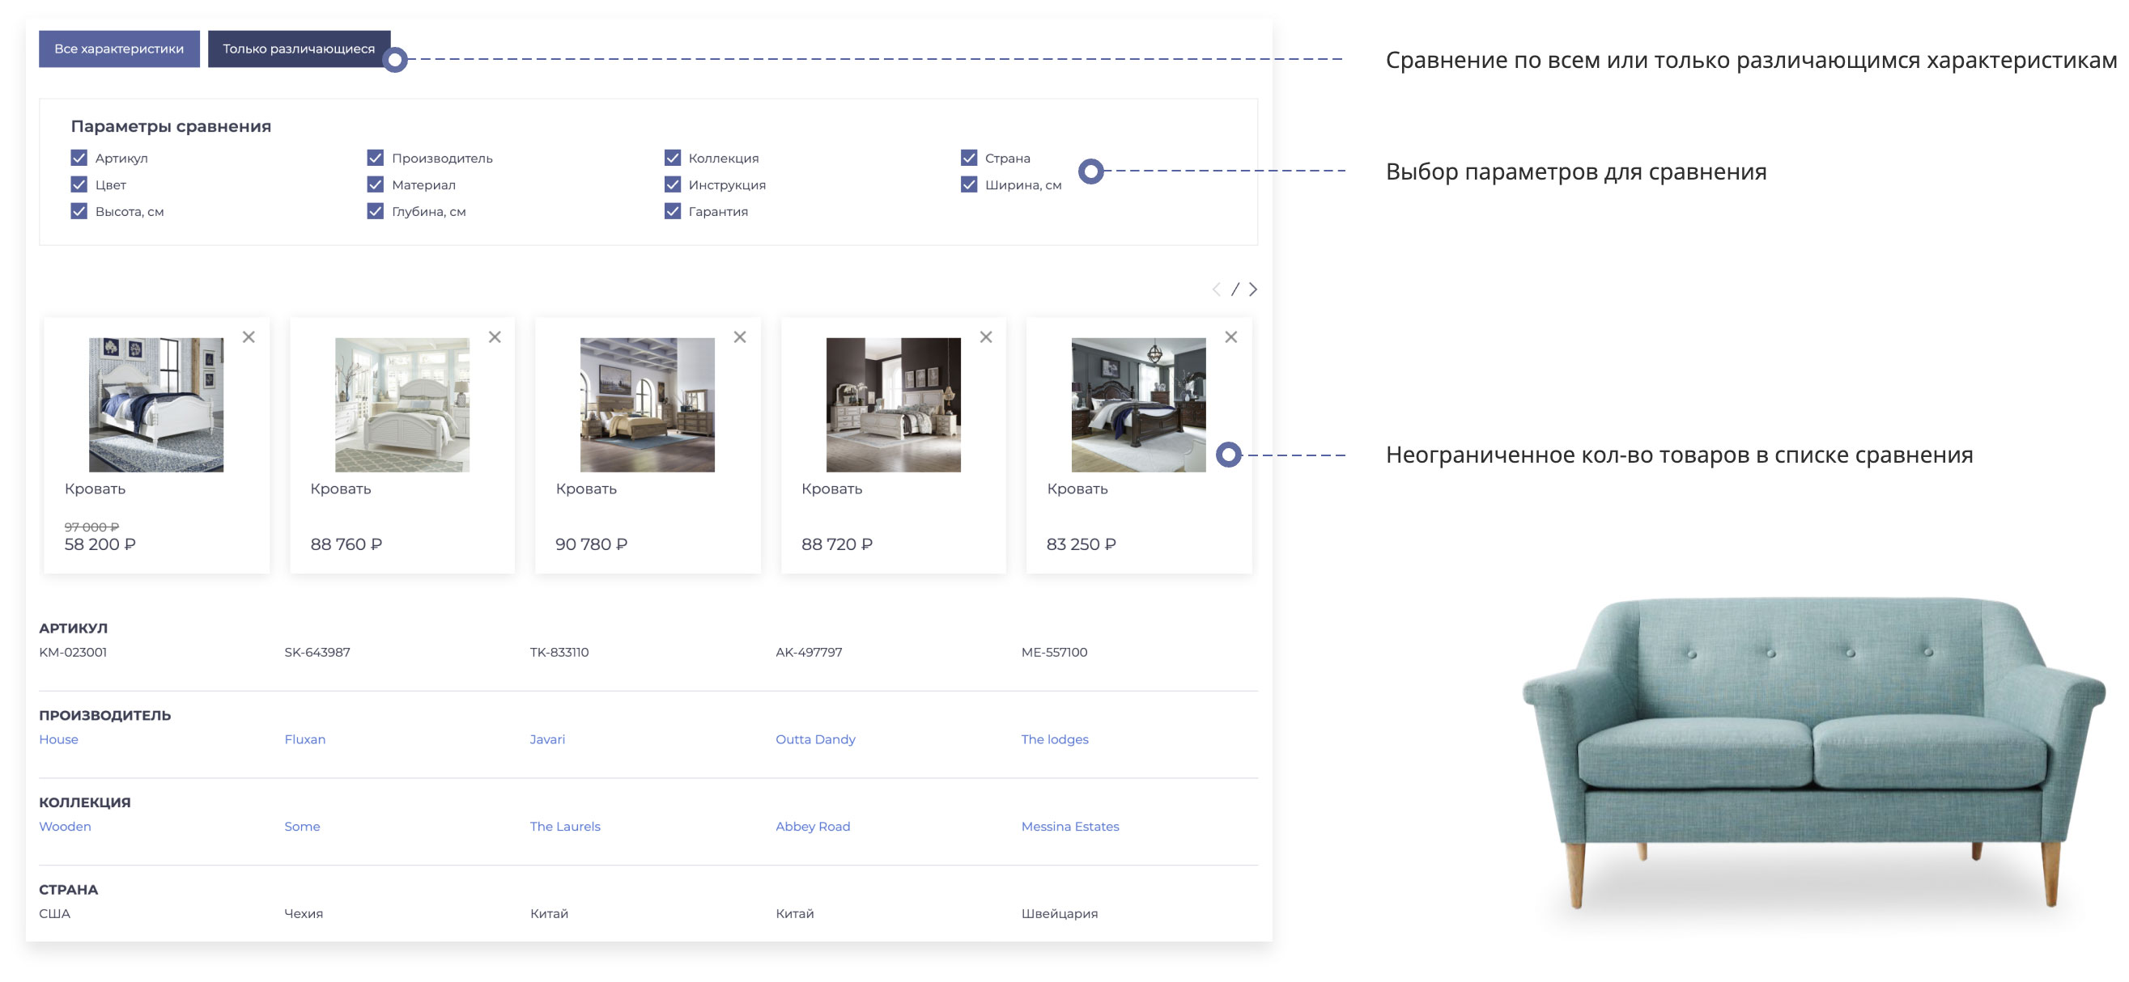The image size is (2129, 982).
Task: Open the Messina Estates collection link
Action: [1069, 826]
